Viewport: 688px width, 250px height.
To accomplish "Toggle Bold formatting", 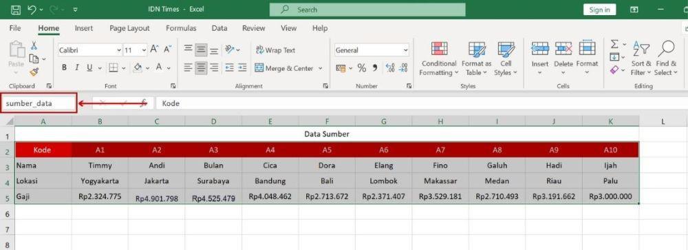I will pos(65,67).
